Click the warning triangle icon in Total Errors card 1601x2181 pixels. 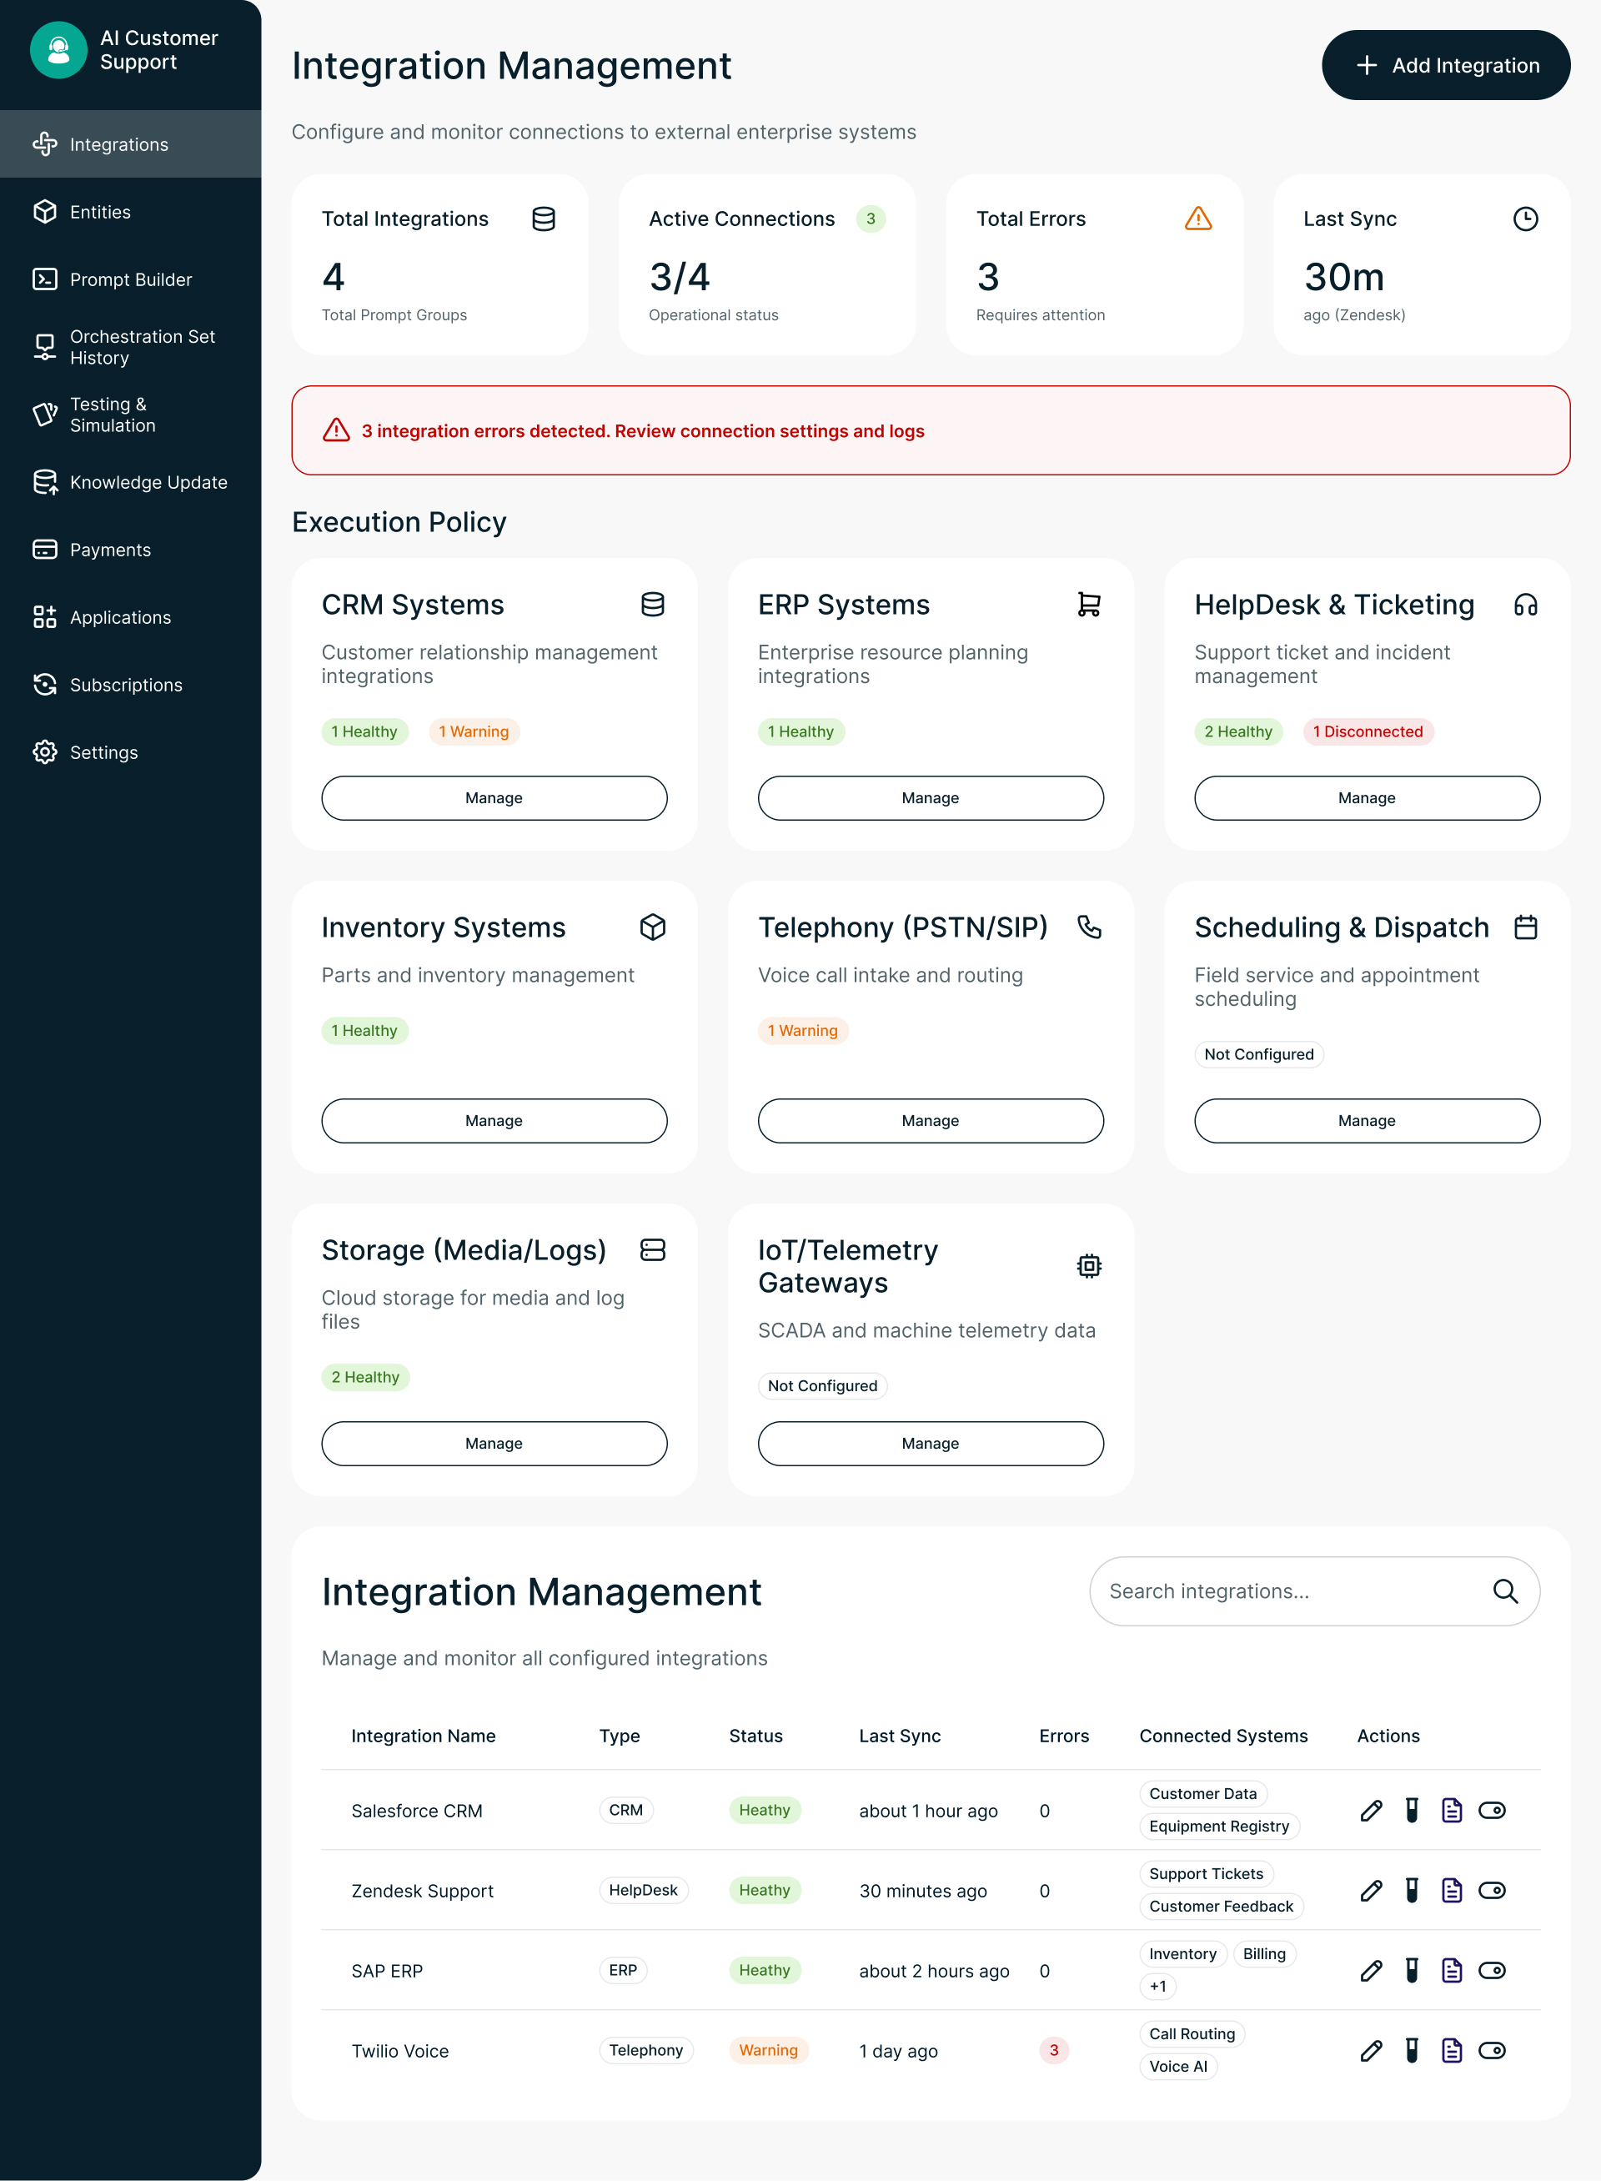(1198, 219)
